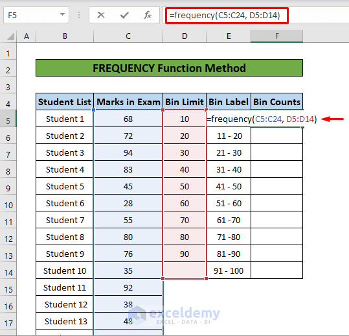This screenshot has width=349, height=336.
Task: Click the Select All corner triangle
Action: point(10,36)
